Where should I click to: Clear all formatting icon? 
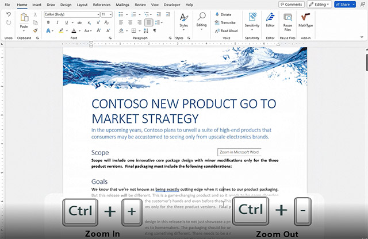coord(106,22)
